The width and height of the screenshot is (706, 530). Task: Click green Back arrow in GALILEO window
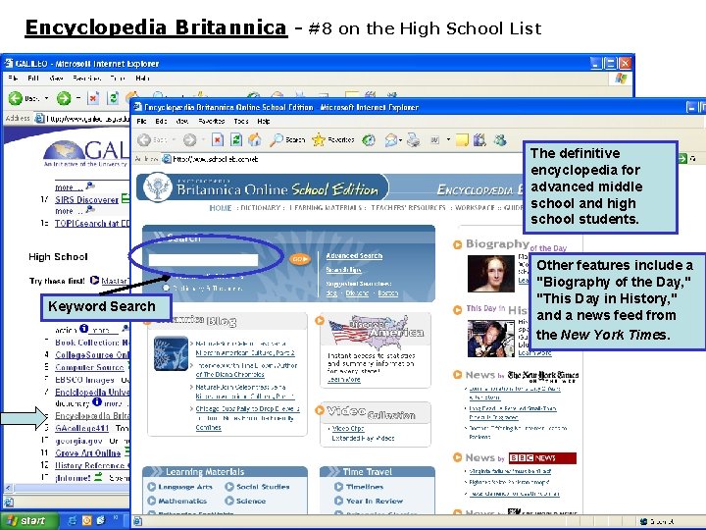click(x=16, y=98)
